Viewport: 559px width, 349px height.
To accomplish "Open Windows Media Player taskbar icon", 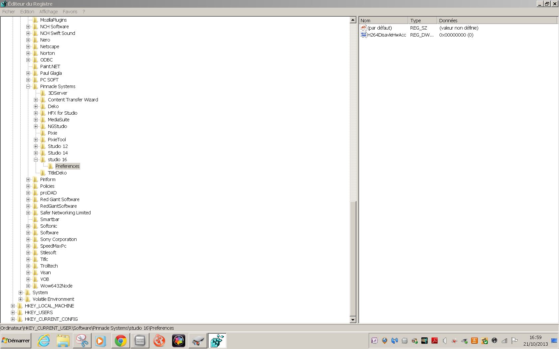I will tap(100, 341).
